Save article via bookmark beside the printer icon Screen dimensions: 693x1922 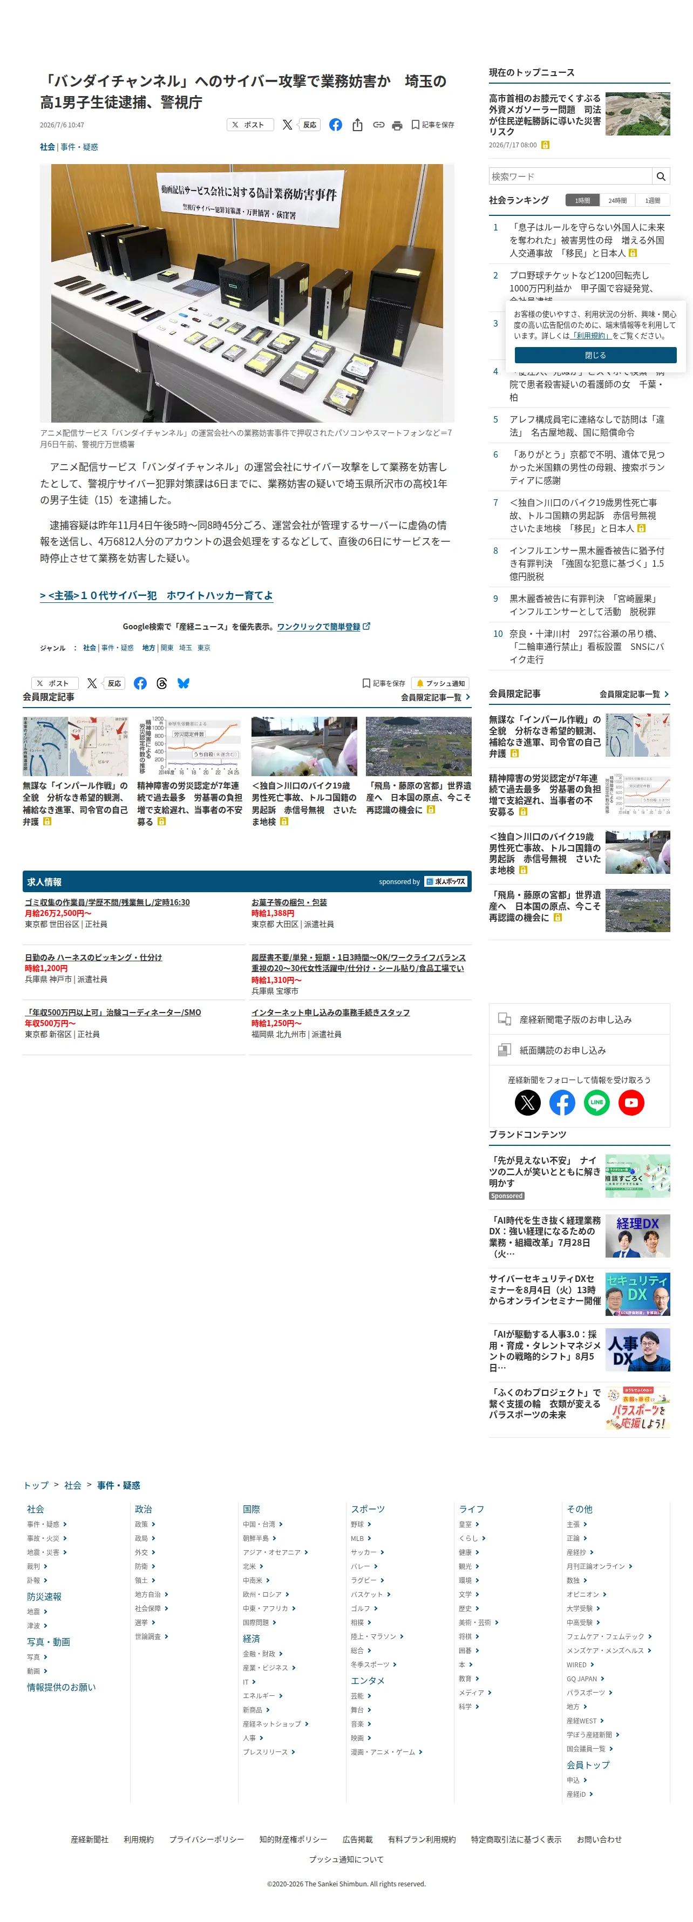tap(433, 125)
